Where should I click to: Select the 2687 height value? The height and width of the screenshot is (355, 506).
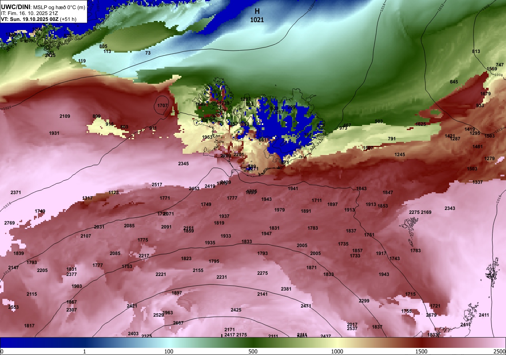178,323
